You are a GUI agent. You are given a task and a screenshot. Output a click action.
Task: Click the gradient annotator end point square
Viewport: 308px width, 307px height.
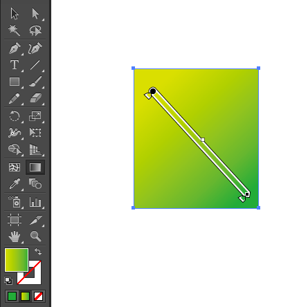[247, 194]
